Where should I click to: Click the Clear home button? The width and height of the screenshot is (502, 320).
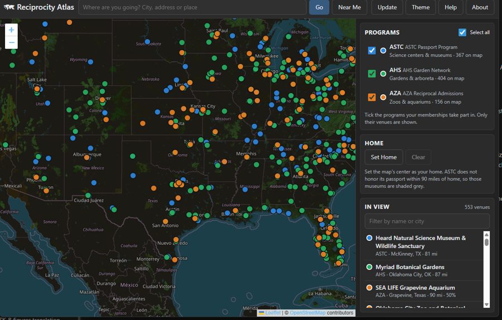(418, 157)
